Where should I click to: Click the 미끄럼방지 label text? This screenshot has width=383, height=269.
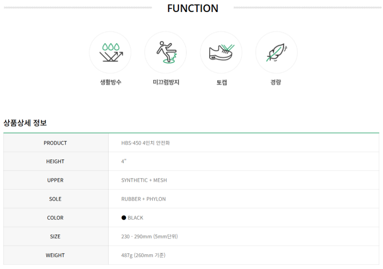click(x=166, y=82)
